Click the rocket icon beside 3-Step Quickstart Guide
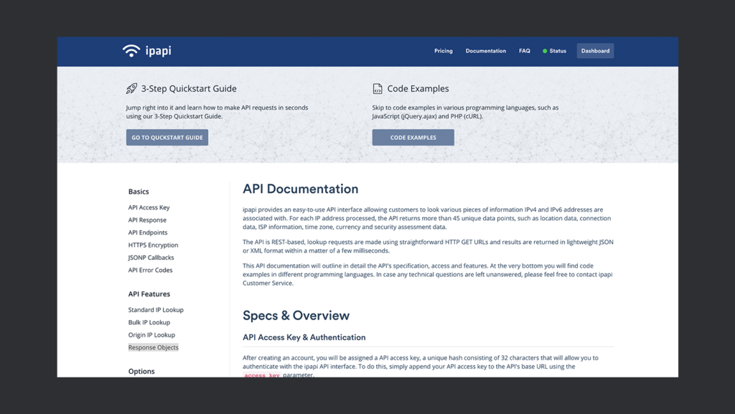The image size is (735, 414). pos(132,88)
